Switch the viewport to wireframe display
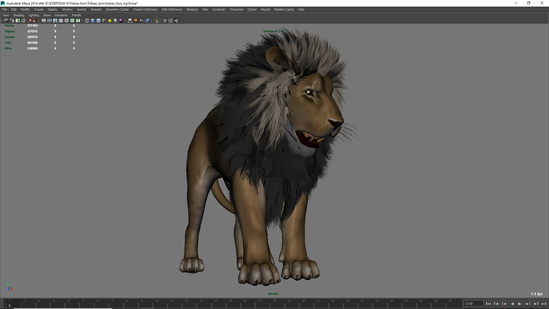The image size is (549, 309). coord(86,21)
